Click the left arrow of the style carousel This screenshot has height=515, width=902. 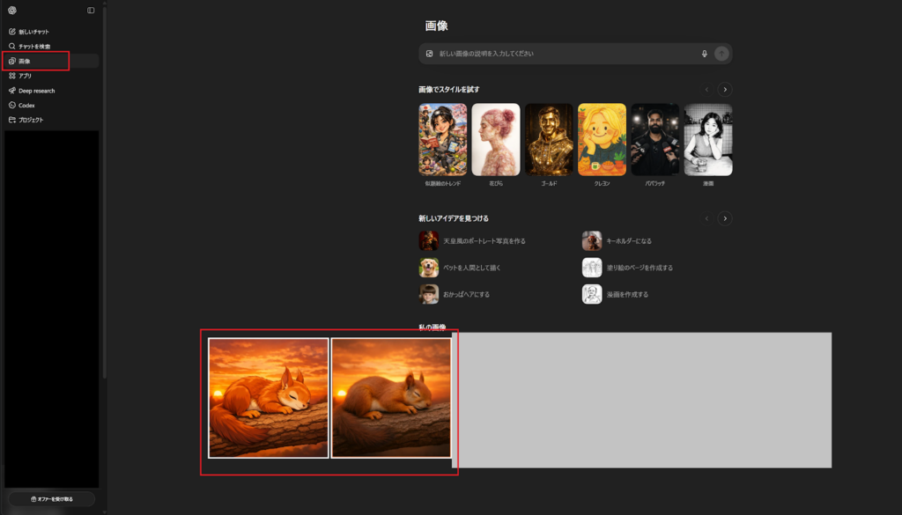click(706, 89)
